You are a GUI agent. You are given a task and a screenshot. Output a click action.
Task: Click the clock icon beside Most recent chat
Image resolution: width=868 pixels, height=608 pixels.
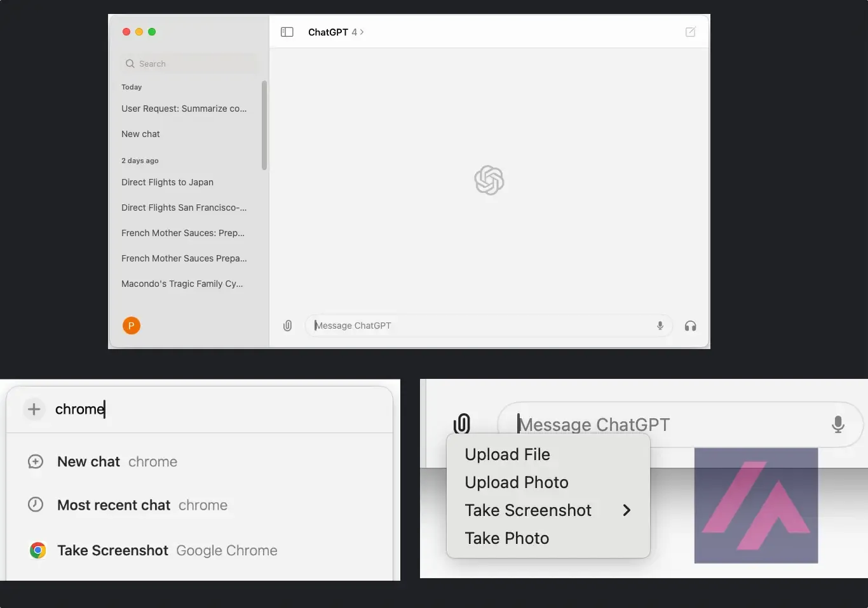pyautogui.click(x=36, y=505)
